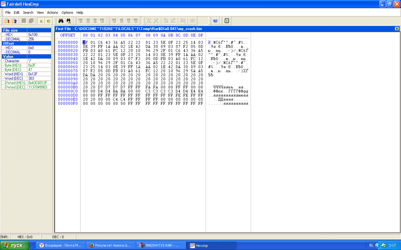Click Find Next binoculars with dots icon
The height and width of the screenshot is (250, 401).
click(69, 21)
